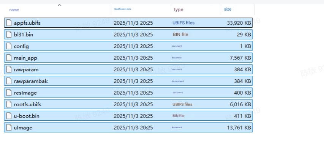Click the appfs.ubifs file icon
The width and height of the screenshot is (324, 148).
[x=9, y=23]
